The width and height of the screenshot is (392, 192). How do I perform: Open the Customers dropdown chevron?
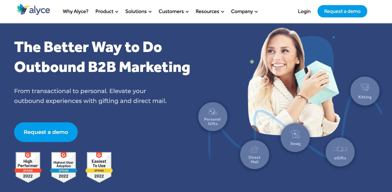pos(187,12)
